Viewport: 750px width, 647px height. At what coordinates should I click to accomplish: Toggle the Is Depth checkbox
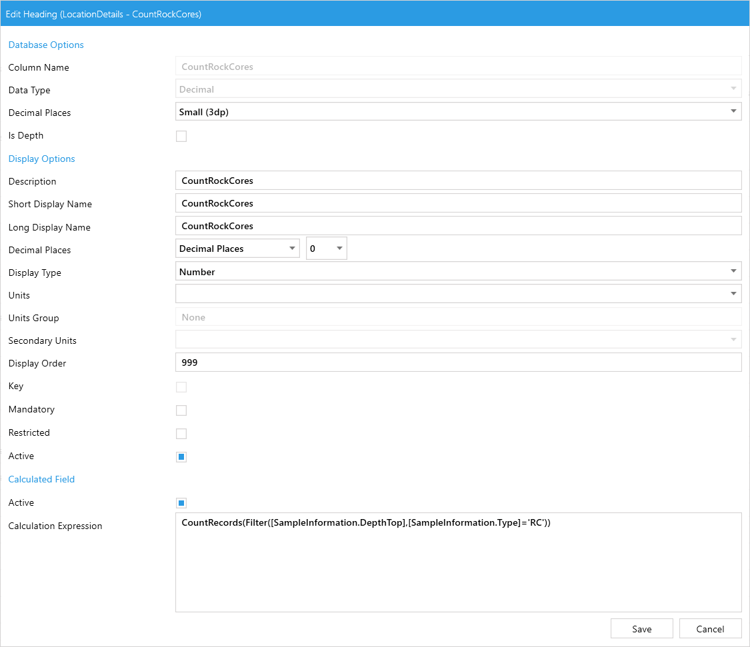point(181,137)
